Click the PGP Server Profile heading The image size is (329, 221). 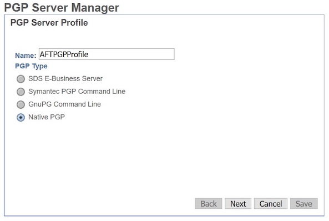(x=49, y=23)
